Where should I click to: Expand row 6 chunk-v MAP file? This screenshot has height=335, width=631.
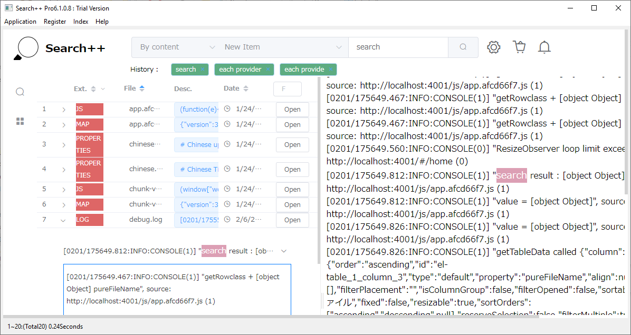coord(64,205)
